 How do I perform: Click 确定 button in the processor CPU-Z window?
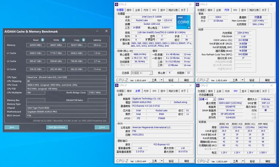coord(186,80)
